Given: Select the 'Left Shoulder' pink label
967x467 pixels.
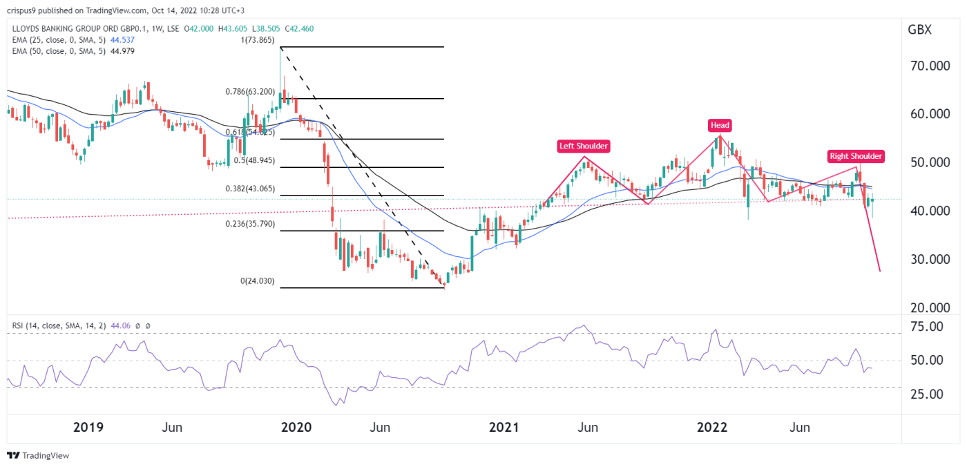Looking at the screenshot, I should pos(584,146).
